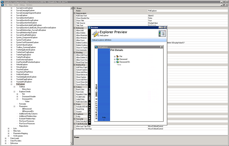Viewport: 229px width, 146px height.
Task: Close the inner PetExplorer window
Action: click(161, 47)
